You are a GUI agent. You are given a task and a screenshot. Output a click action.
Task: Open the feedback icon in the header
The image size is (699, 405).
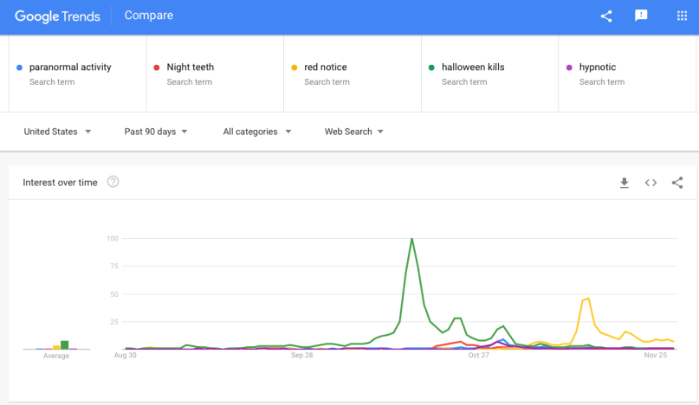[641, 16]
